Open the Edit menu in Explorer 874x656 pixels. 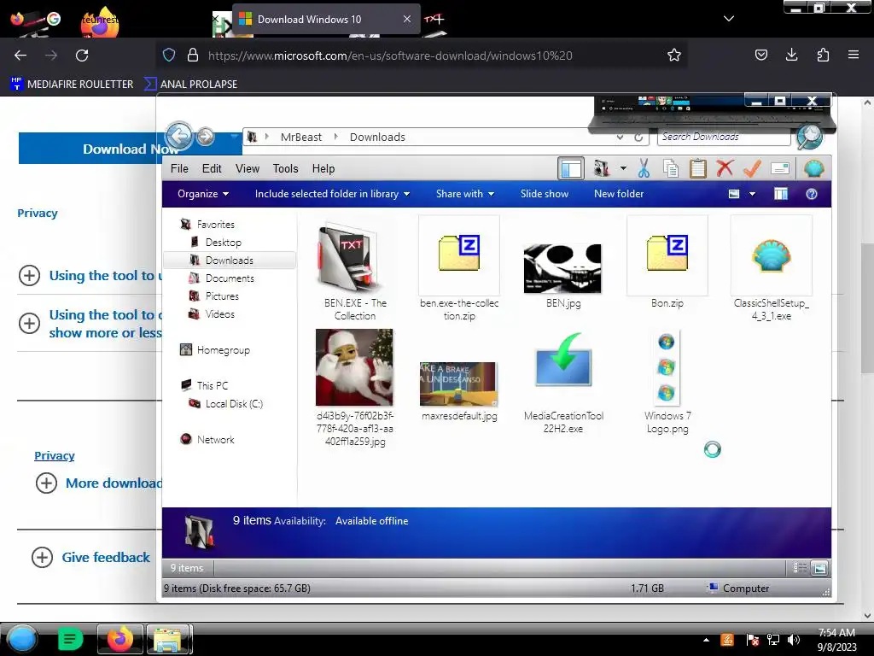point(212,168)
